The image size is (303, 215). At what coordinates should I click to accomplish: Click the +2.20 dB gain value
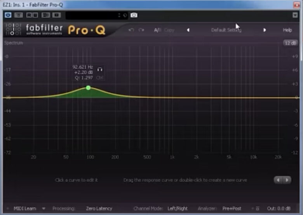click(84, 72)
